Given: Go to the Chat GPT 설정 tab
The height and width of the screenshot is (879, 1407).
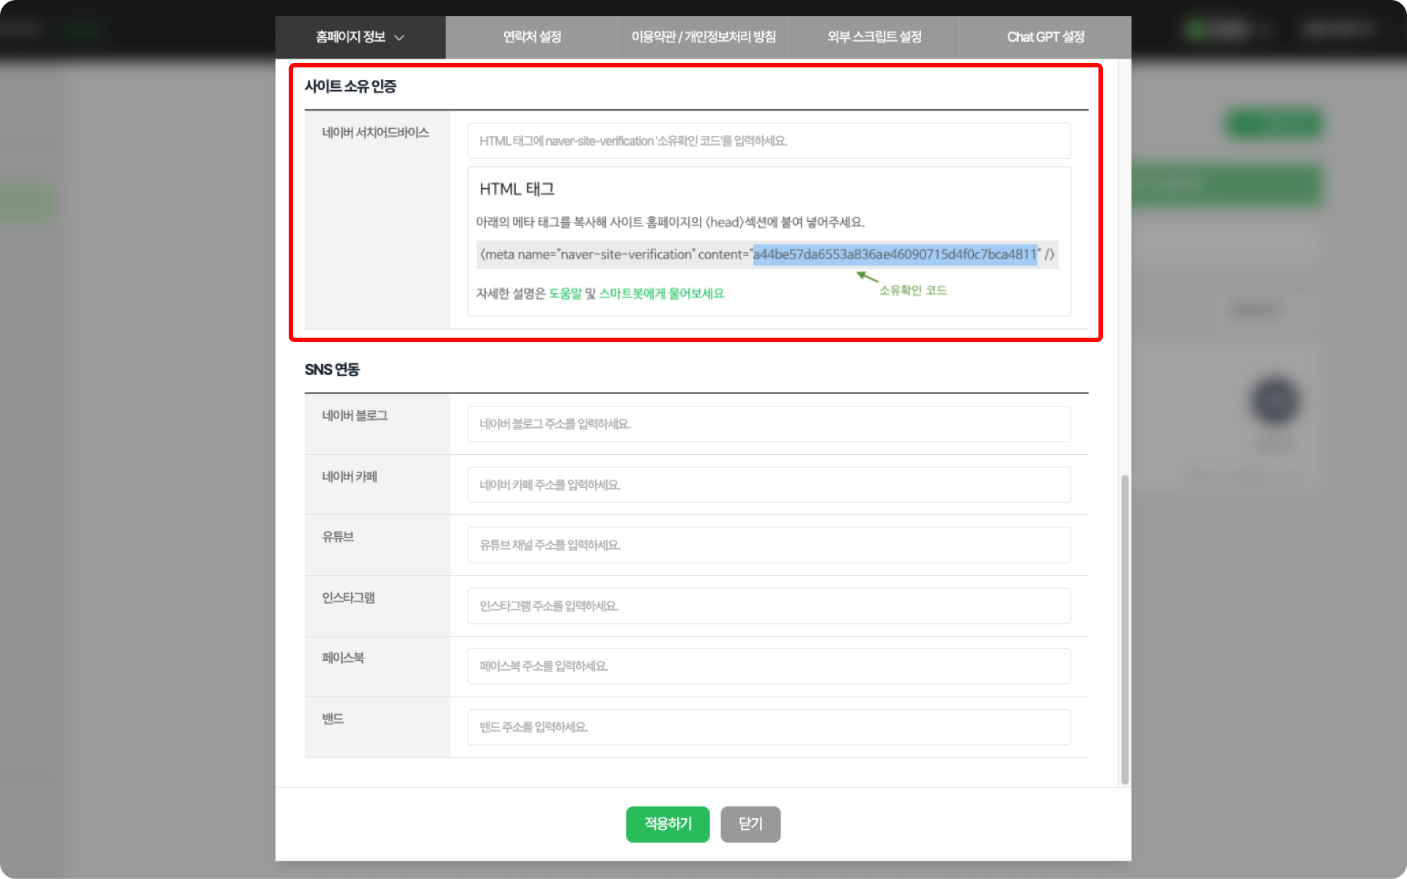Looking at the screenshot, I should coord(1045,37).
